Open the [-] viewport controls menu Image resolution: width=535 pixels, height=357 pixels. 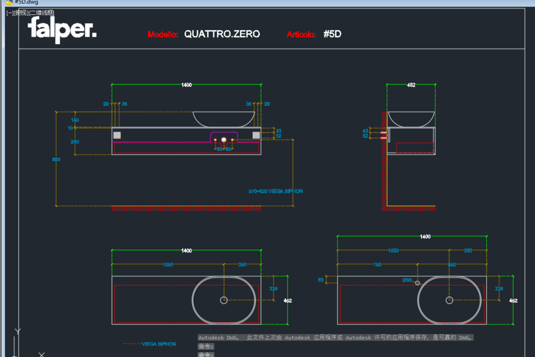tap(10, 13)
